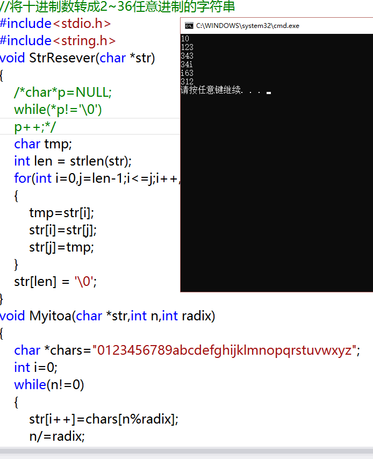
Task: Click console output line 34i
Action: pyautogui.click(x=187, y=64)
